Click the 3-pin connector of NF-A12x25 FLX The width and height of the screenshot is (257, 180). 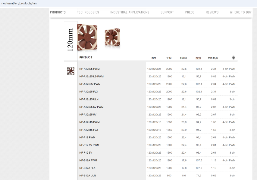coord(232,92)
